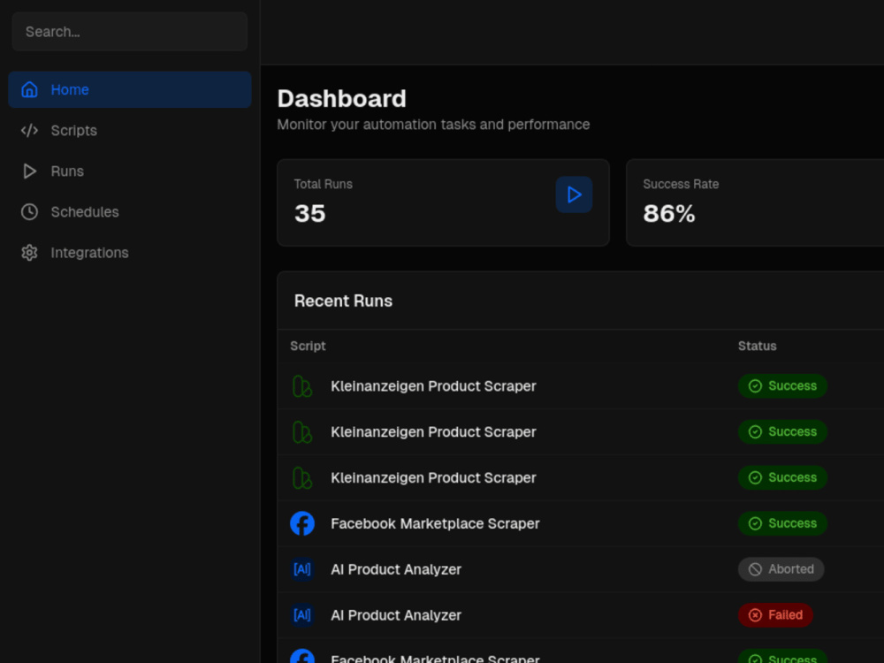Navigate to Schedules in sidebar
884x663 pixels.
tap(130, 212)
